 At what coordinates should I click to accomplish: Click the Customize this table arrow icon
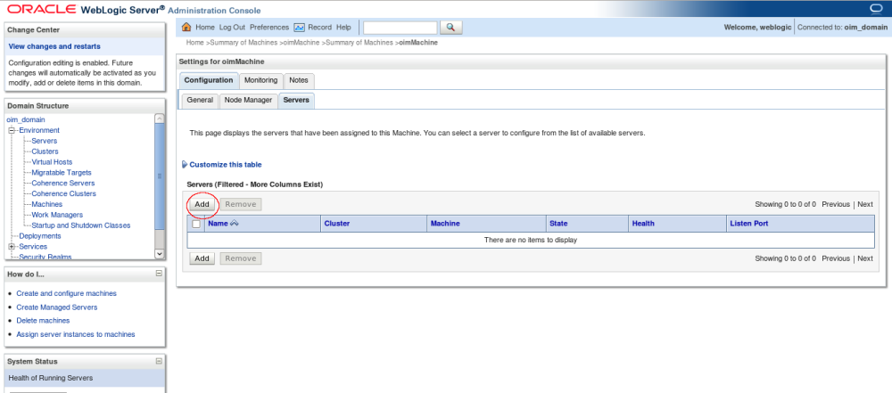(184, 164)
